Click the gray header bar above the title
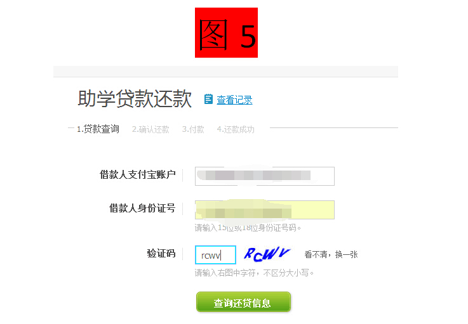Screen dimensions: 468x324 225,72
